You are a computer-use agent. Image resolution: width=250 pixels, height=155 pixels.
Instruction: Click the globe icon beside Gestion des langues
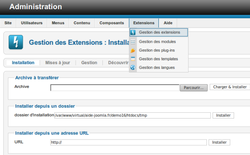tap(133, 67)
